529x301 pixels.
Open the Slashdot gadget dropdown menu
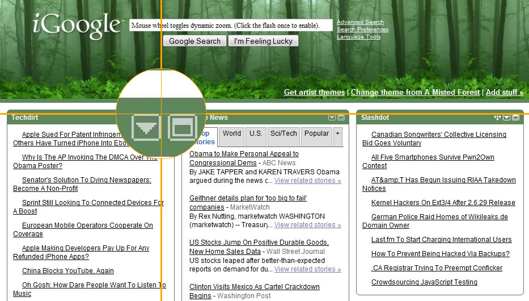[507, 118]
